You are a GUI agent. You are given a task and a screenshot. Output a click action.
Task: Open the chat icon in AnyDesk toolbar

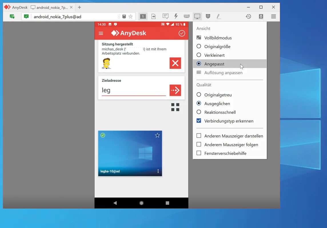click(x=166, y=16)
